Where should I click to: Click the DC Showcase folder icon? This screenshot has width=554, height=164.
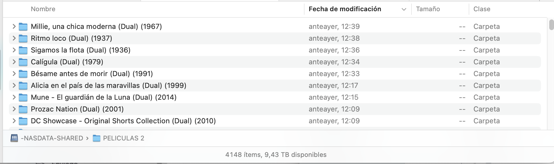tap(23, 121)
